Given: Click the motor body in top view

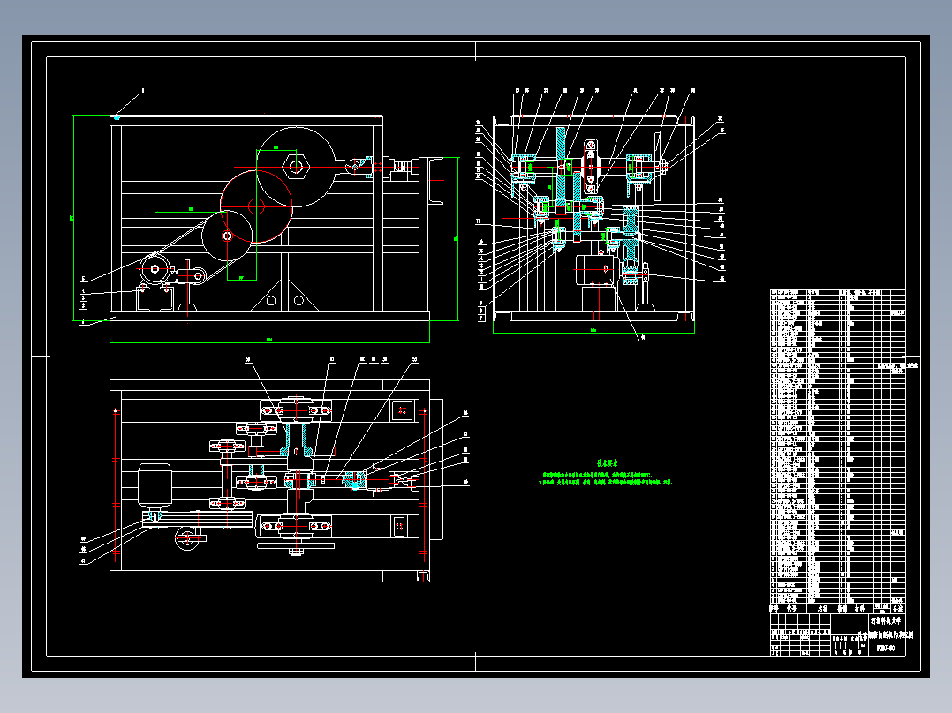Looking at the screenshot, I should 155,484.
